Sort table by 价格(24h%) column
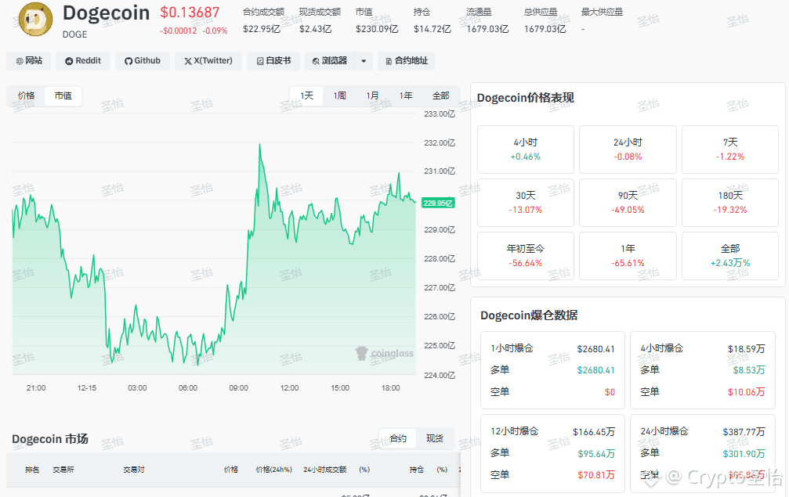Image resolution: width=789 pixels, height=497 pixels. tap(273, 470)
